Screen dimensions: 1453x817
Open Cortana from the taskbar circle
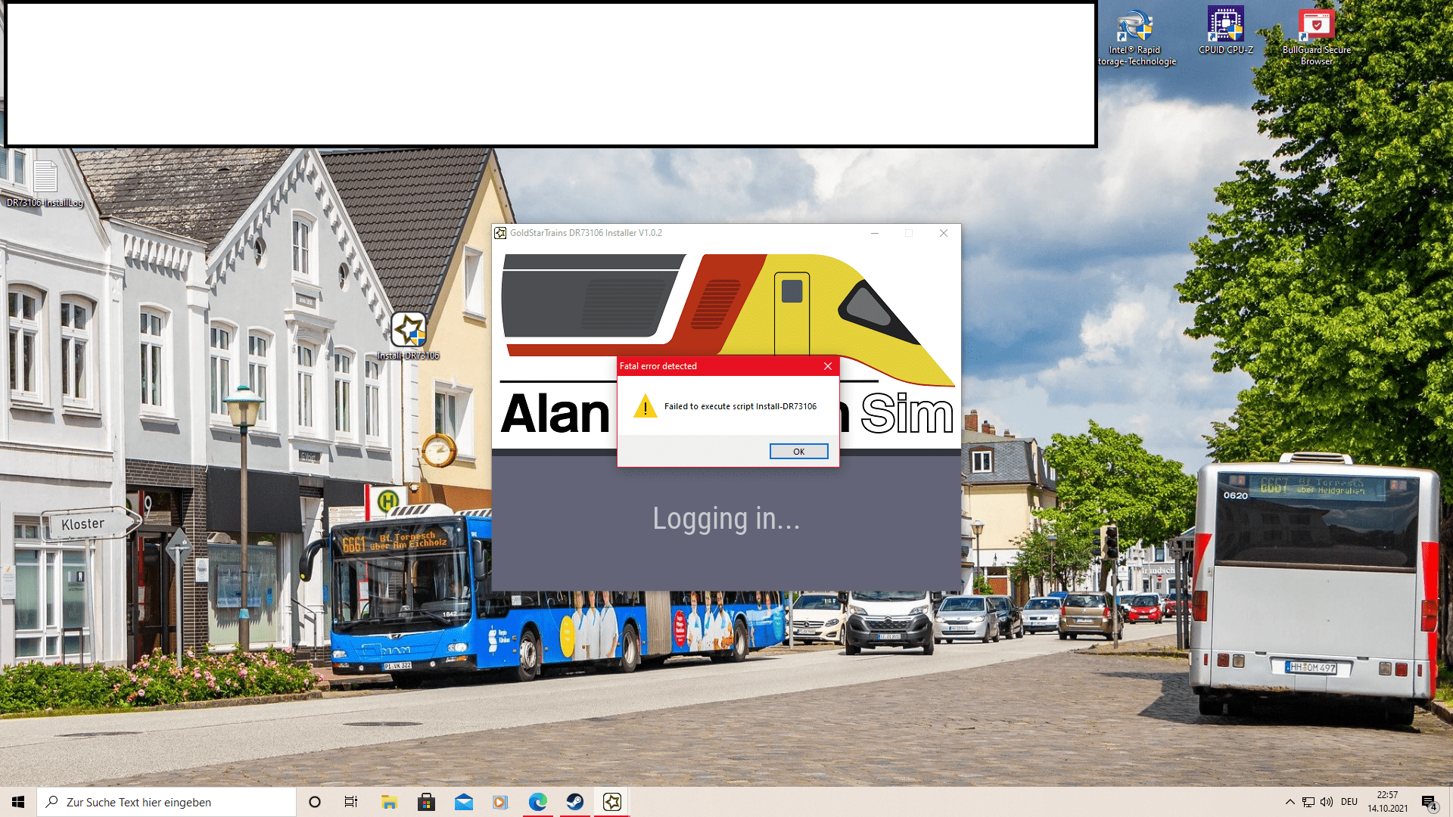(315, 802)
